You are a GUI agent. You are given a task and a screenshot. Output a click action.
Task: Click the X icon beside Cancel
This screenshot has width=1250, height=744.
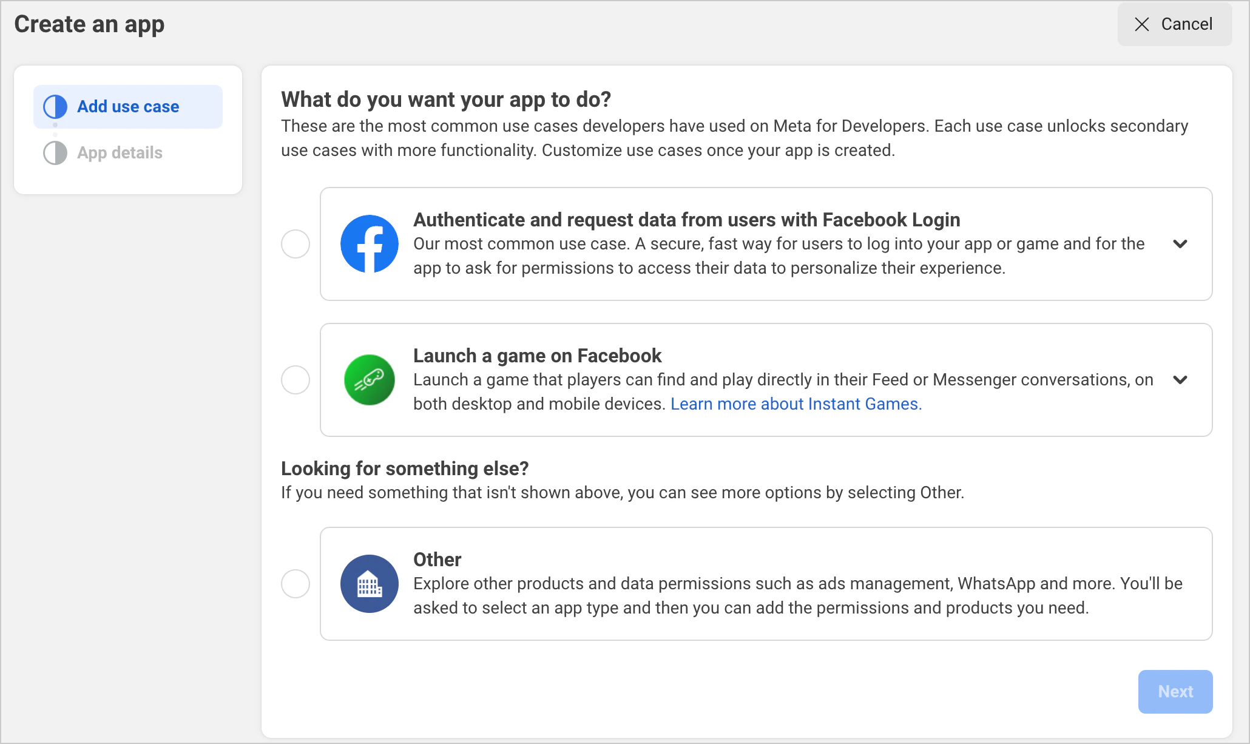point(1142,24)
